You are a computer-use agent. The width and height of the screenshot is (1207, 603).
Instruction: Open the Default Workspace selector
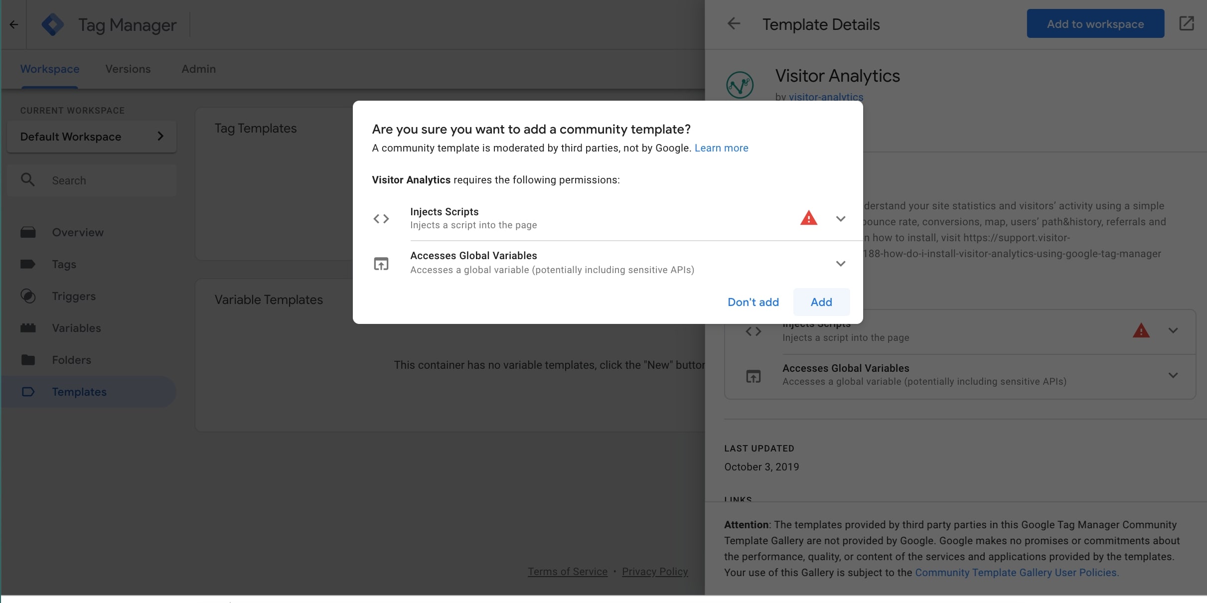[92, 137]
